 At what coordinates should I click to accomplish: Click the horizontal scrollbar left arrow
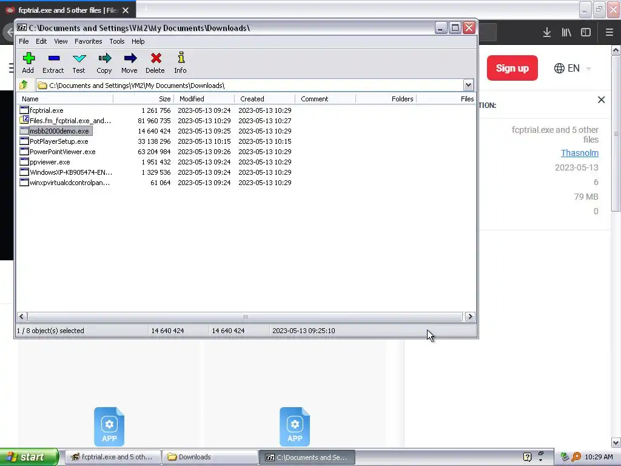pos(22,316)
